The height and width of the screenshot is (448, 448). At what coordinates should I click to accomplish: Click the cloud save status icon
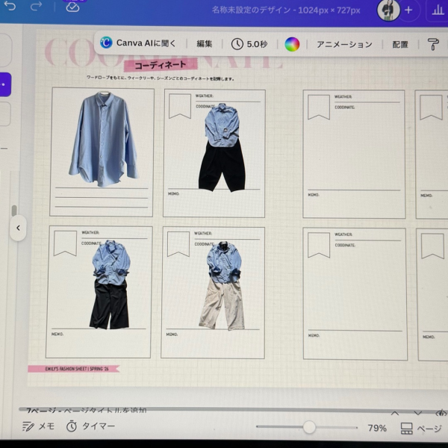[x=72, y=7]
